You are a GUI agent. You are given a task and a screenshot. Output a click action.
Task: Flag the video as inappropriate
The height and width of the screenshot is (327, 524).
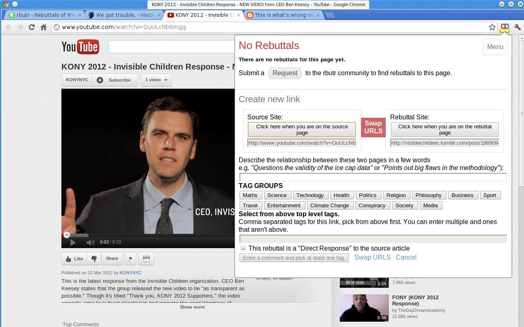click(x=130, y=259)
